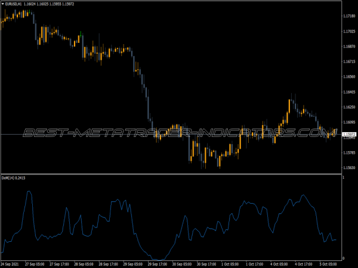Click the DeM(14) indicator label
Image resolution: width=358 pixels, height=268 pixels.
[x=8, y=177]
